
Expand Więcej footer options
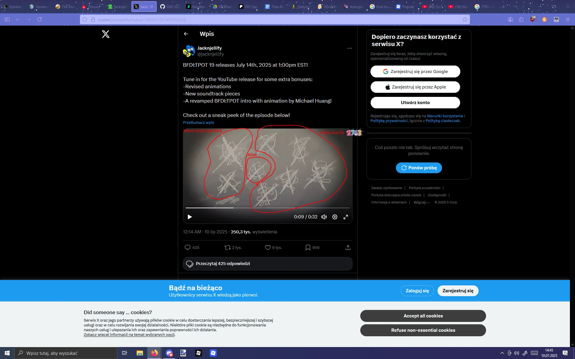tap(421, 203)
